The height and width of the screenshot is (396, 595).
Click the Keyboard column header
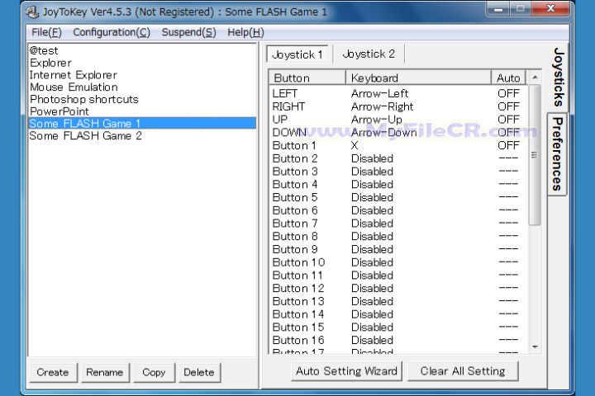pyautogui.click(x=418, y=78)
